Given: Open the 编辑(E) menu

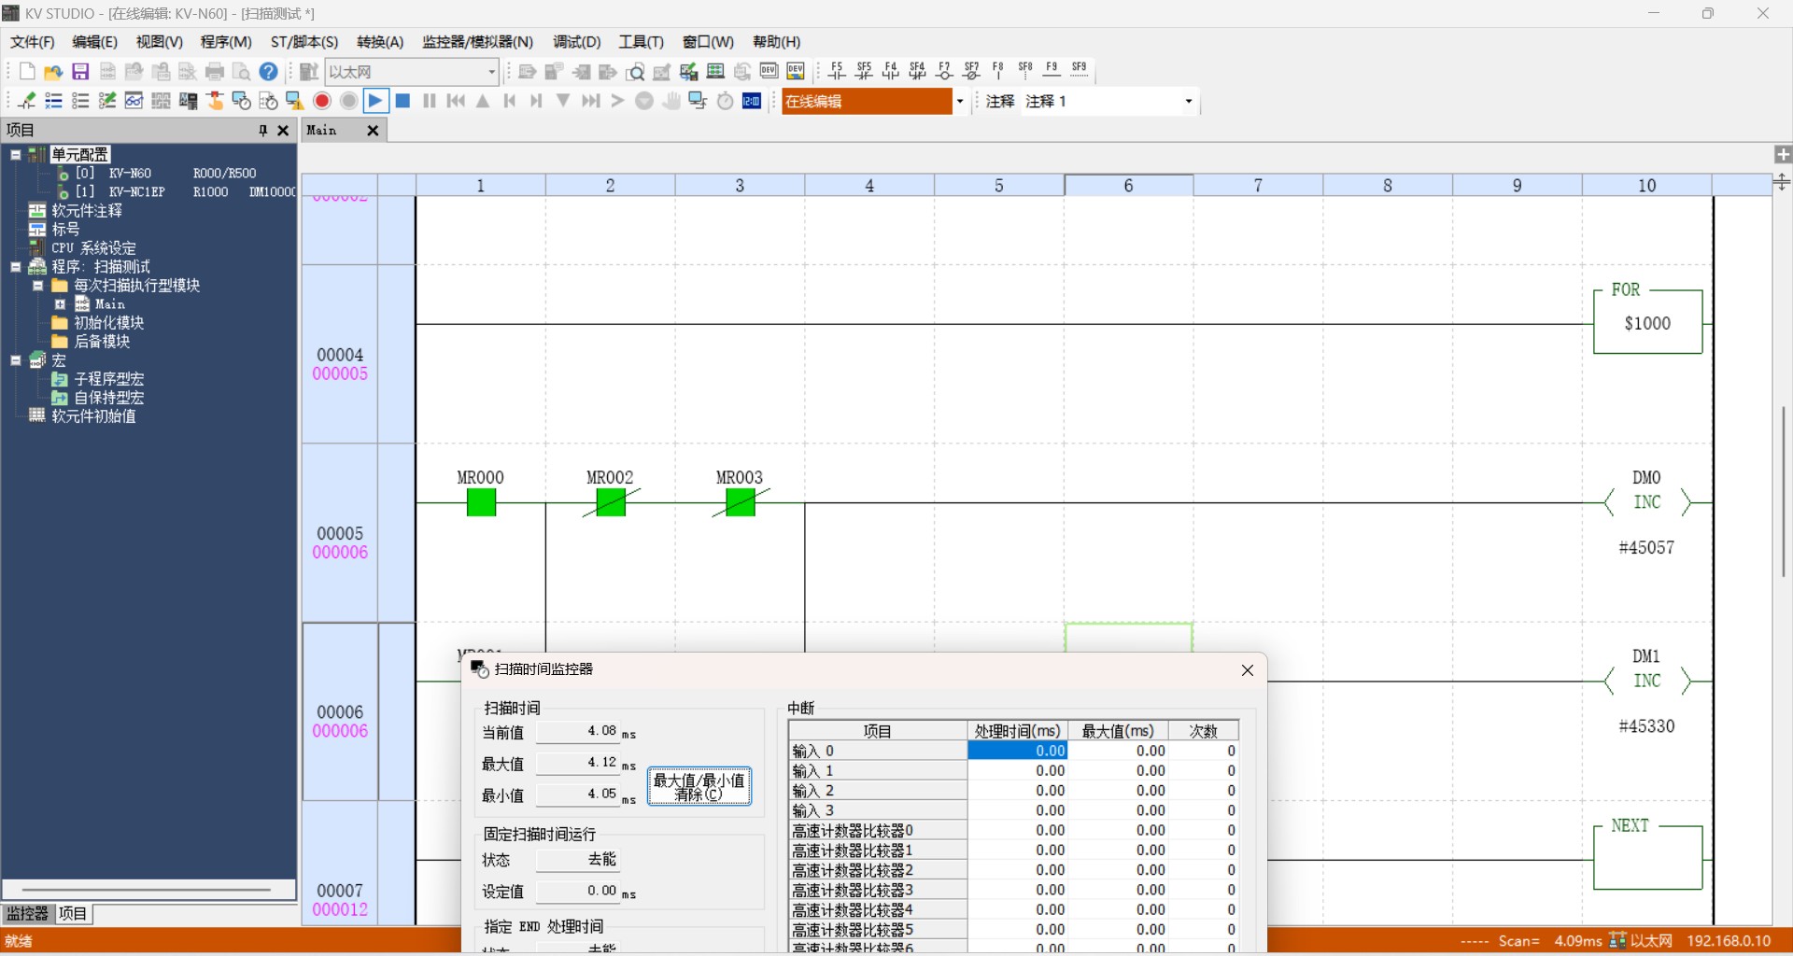Looking at the screenshot, I should [x=95, y=42].
